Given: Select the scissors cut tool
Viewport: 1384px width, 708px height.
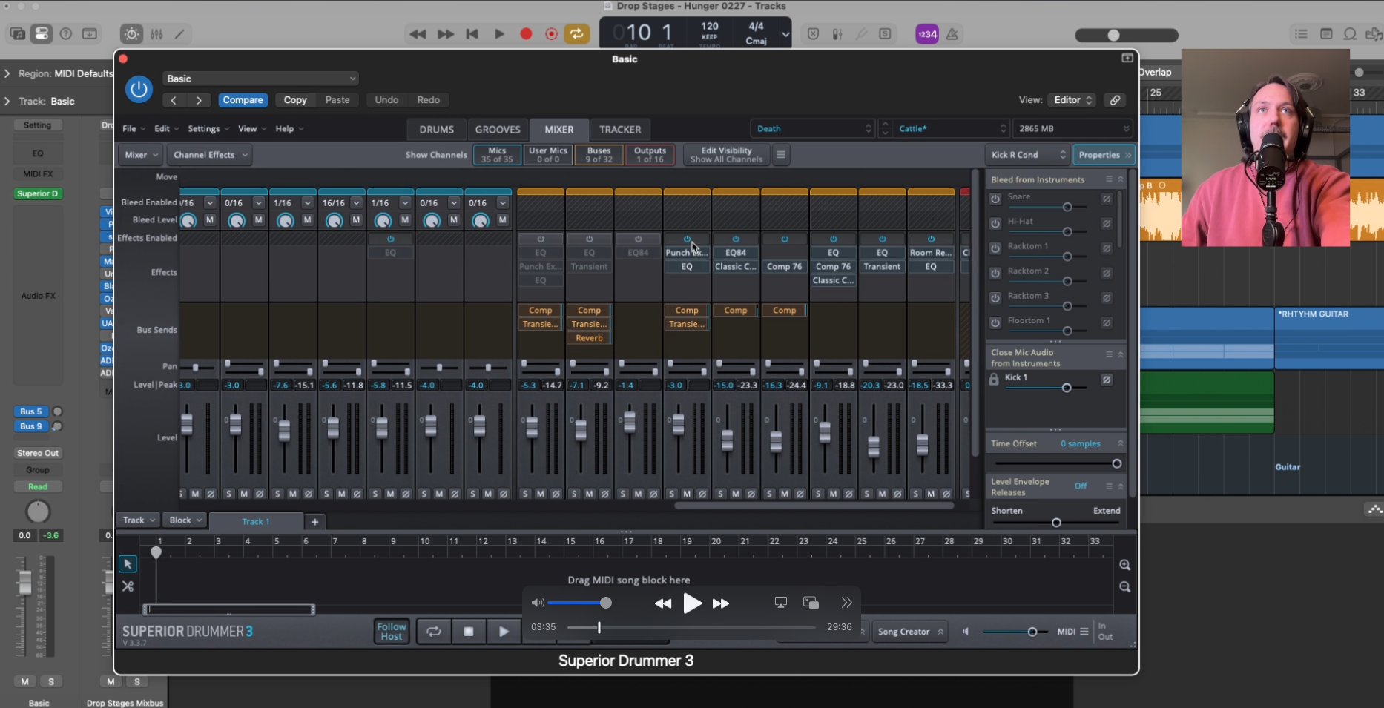Looking at the screenshot, I should click(x=128, y=586).
